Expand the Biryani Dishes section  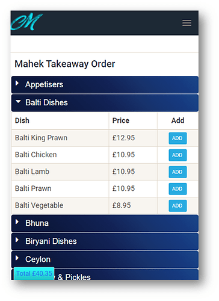click(105, 241)
